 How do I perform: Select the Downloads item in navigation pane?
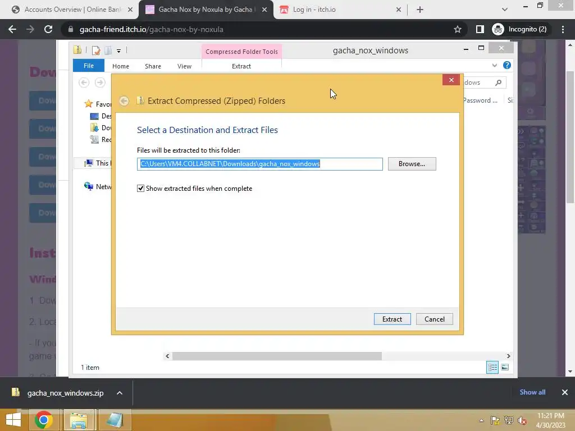(x=101, y=128)
